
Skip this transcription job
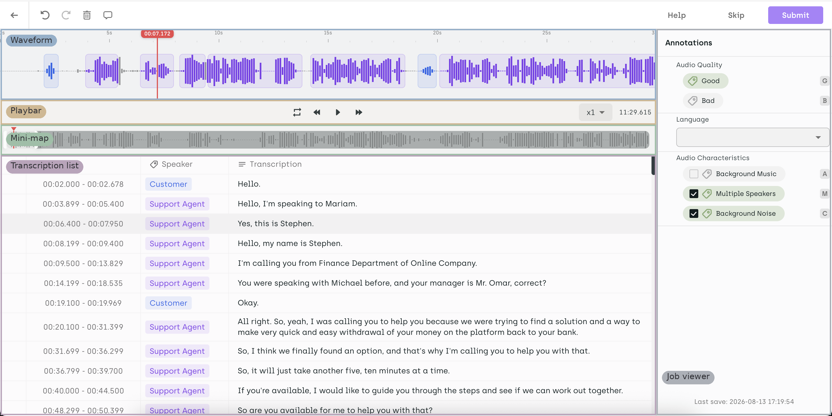point(736,15)
